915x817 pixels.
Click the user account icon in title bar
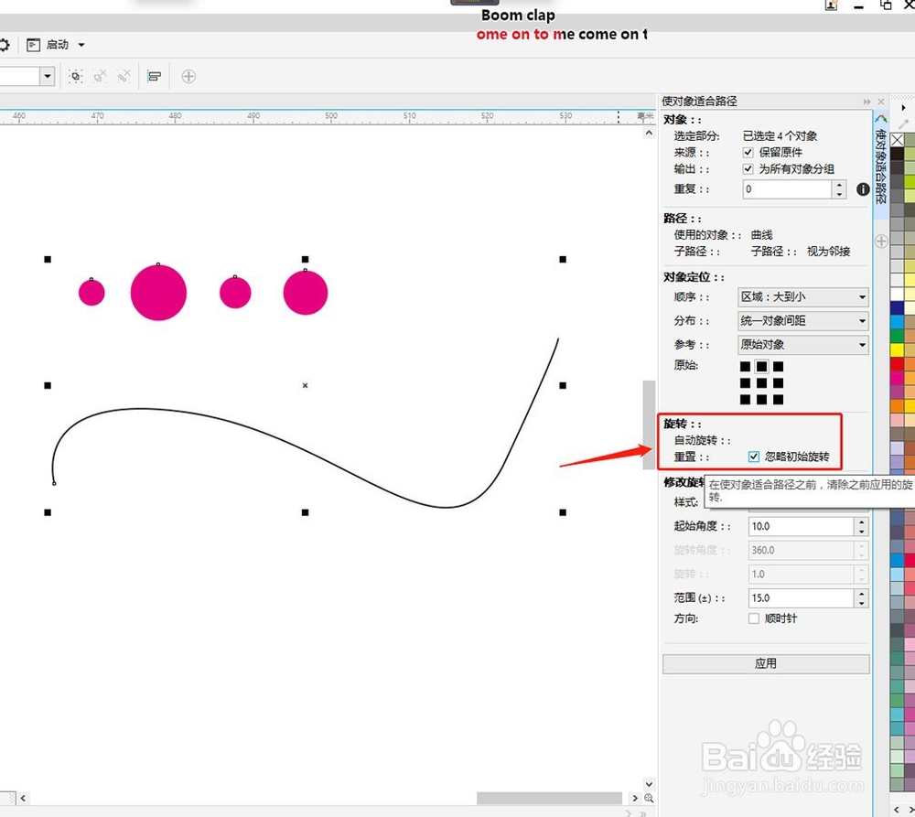[831, 5]
